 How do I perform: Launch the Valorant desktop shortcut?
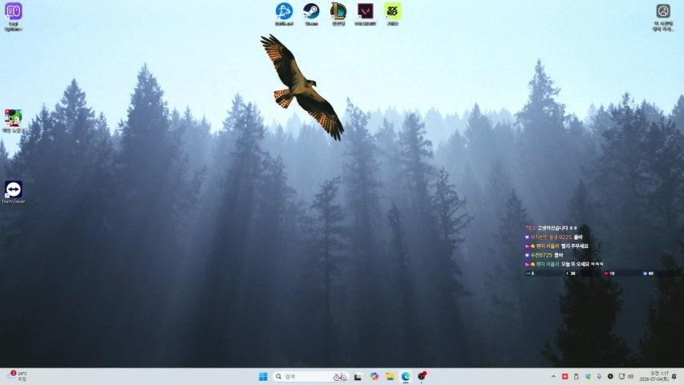[365, 14]
